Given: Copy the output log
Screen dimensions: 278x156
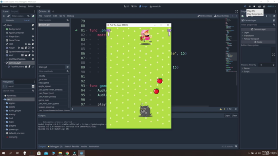Looking at the screenshot, I should [227, 116].
